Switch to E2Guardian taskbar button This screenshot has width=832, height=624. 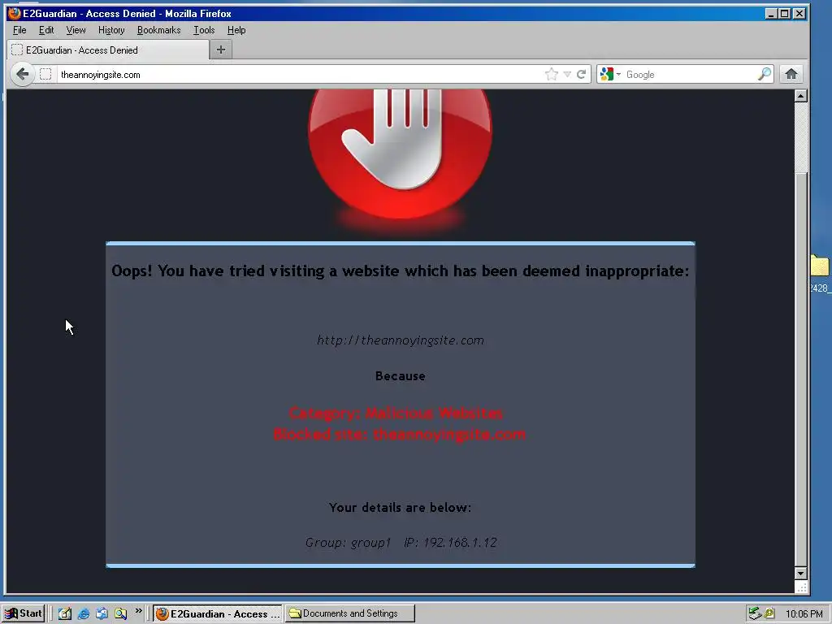[217, 614]
